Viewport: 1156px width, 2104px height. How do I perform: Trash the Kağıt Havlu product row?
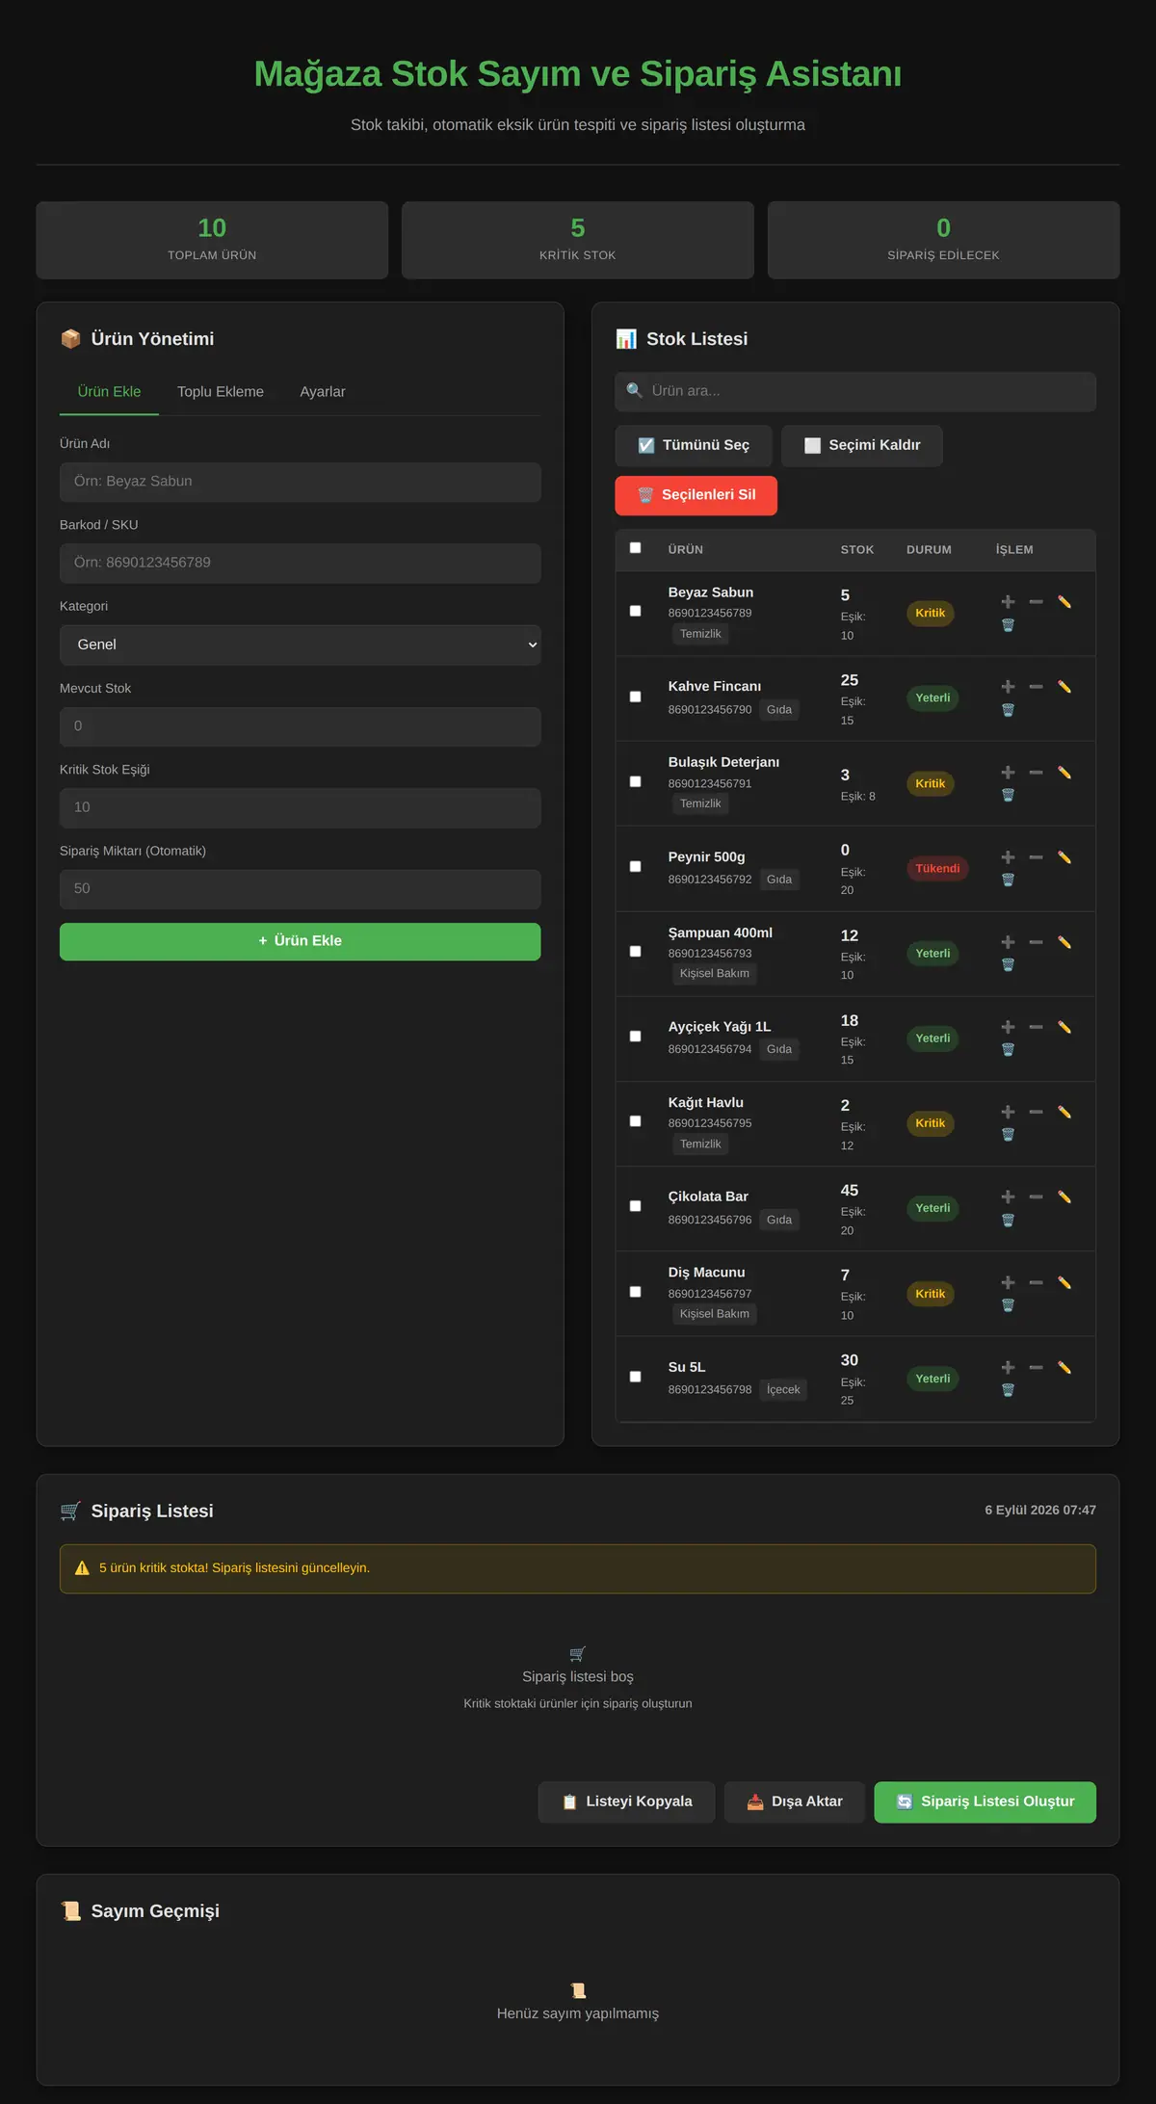[1008, 1135]
